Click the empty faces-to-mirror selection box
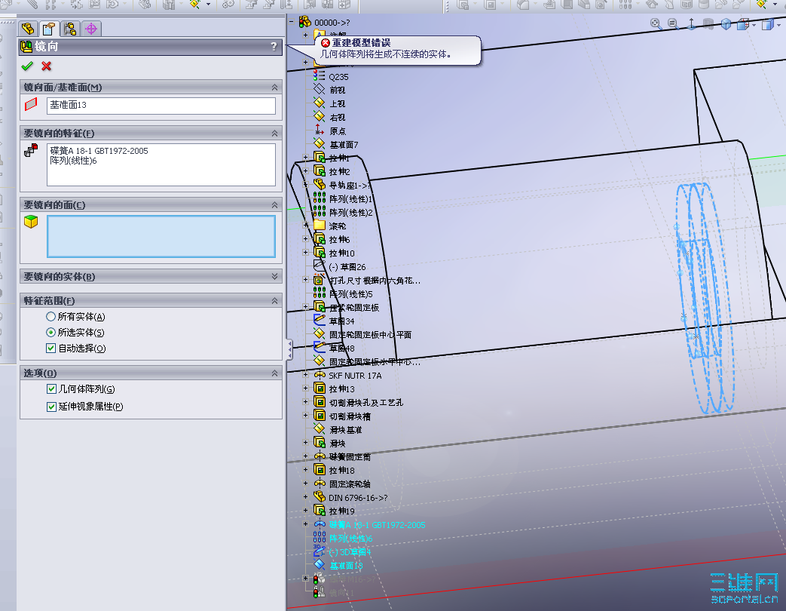The width and height of the screenshot is (786, 611). (x=161, y=236)
